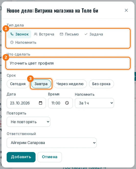Viewport: 136px width, 169px height.
Task: Open the calendar picker icon
Action: point(40,103)
